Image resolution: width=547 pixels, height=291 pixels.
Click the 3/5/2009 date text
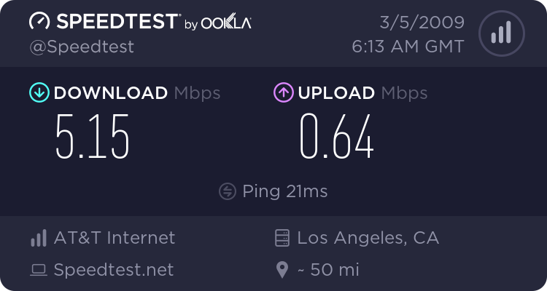point(422,22)
